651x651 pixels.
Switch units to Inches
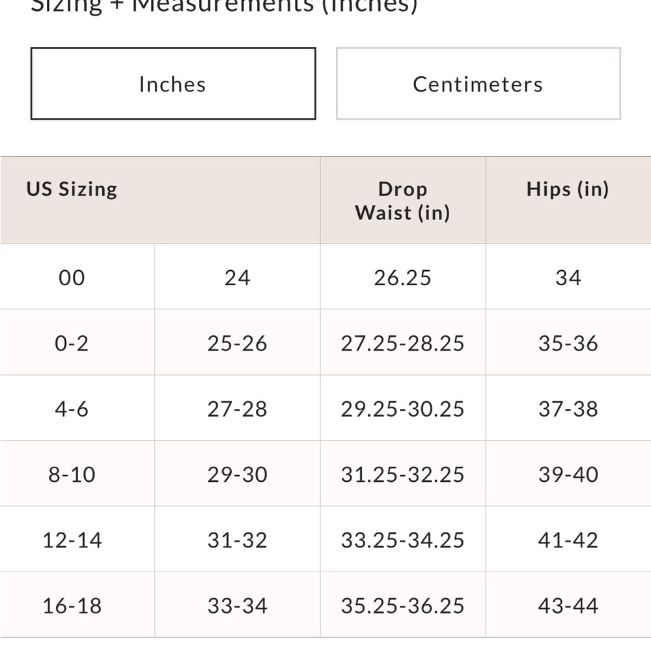173,83
